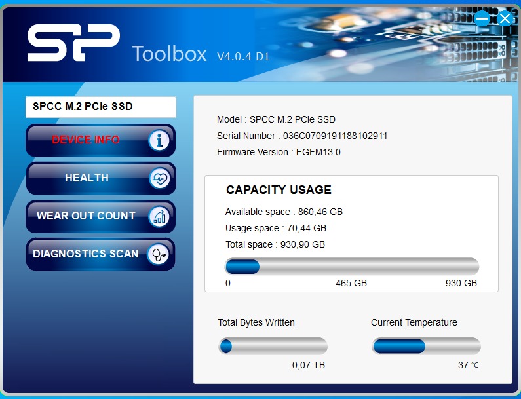This screenshot has height=399, width=521.
Task: Click the 37 °C temperature reading
Action: [x=468, y=365]
